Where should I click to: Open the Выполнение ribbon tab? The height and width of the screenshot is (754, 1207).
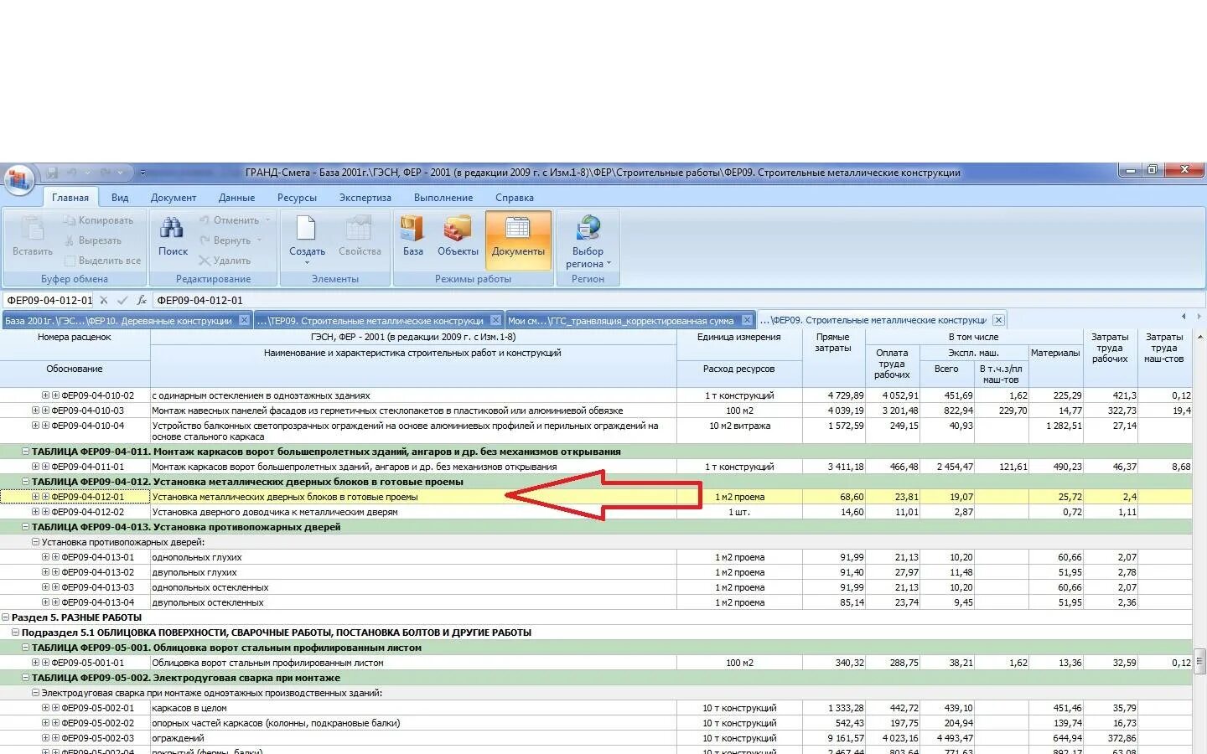coord(443,198)
